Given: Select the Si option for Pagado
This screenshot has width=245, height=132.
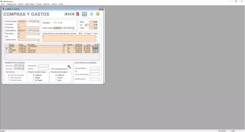Looking at the screenshot, I should coord(53,23).
